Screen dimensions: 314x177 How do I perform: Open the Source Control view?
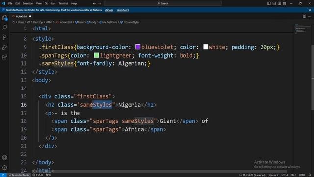click(4, 37)
